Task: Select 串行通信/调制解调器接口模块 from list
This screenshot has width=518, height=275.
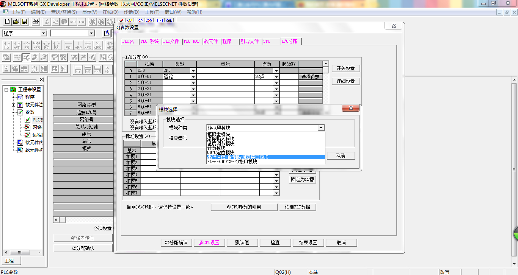Action: tap(265, 157)
